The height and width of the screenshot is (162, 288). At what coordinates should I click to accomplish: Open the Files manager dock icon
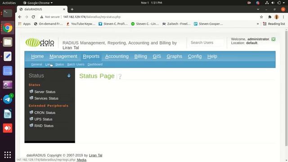(8, 42)
